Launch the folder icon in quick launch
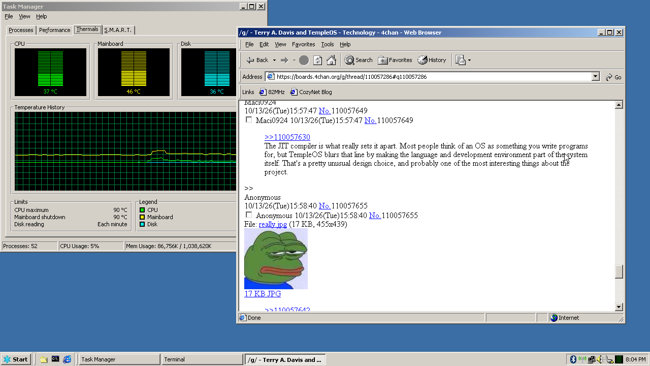The height and width of the screenshot is (366, 650). (44, 359)
